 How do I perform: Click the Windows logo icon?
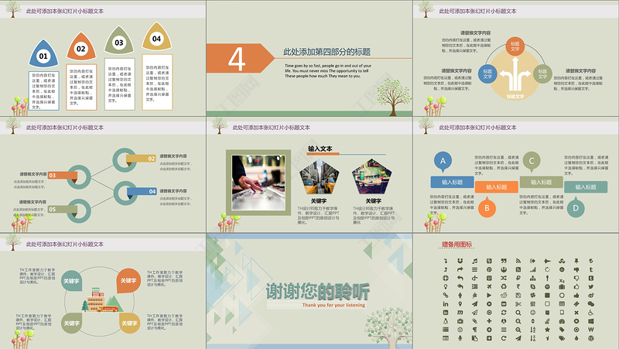(x=591, y=321)
